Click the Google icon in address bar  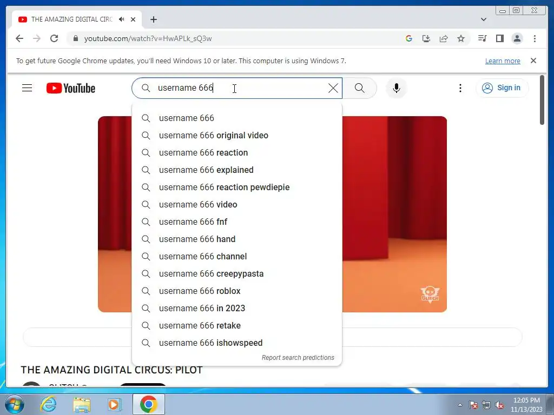(409, 38)
